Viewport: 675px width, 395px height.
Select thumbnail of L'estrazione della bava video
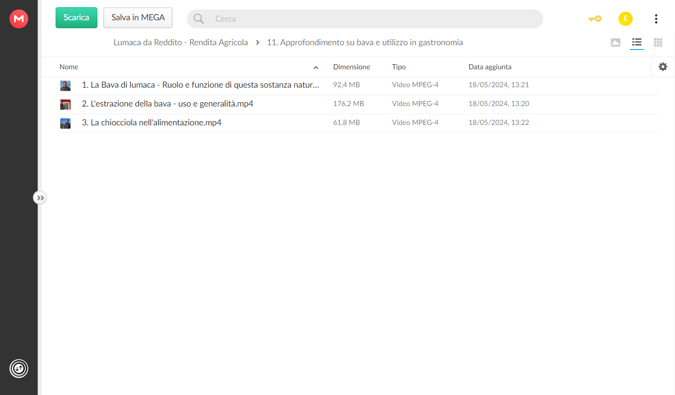(65, 104)
